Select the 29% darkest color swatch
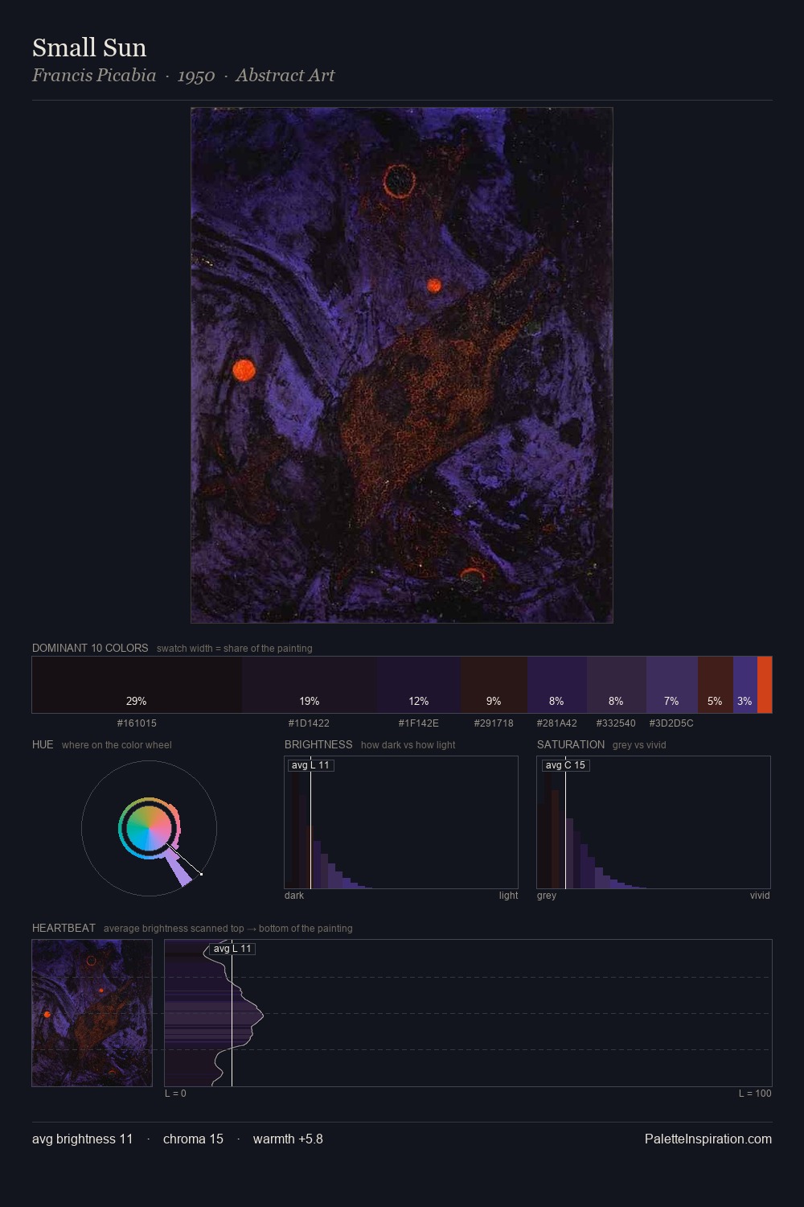Screen dimensions: 804x1207 [x=137, y=685]
